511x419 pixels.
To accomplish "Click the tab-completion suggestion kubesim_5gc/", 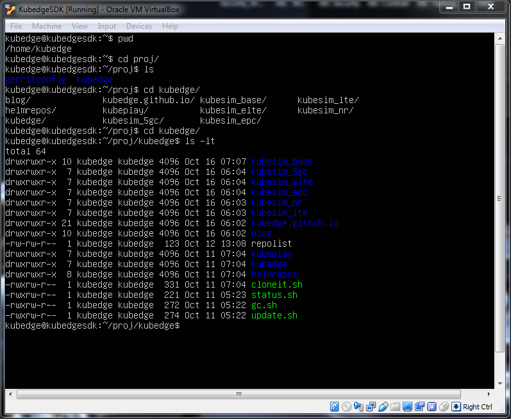I will (133, 120).
